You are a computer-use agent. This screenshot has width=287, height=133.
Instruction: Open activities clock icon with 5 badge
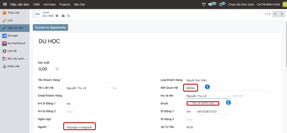click(222, 4)
